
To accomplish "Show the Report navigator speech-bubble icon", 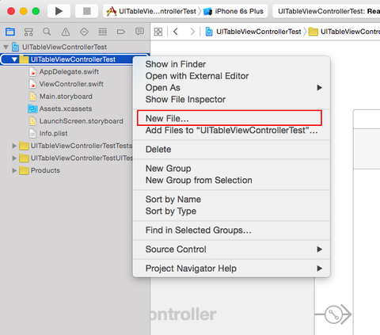I will click(x=139, y=32).
